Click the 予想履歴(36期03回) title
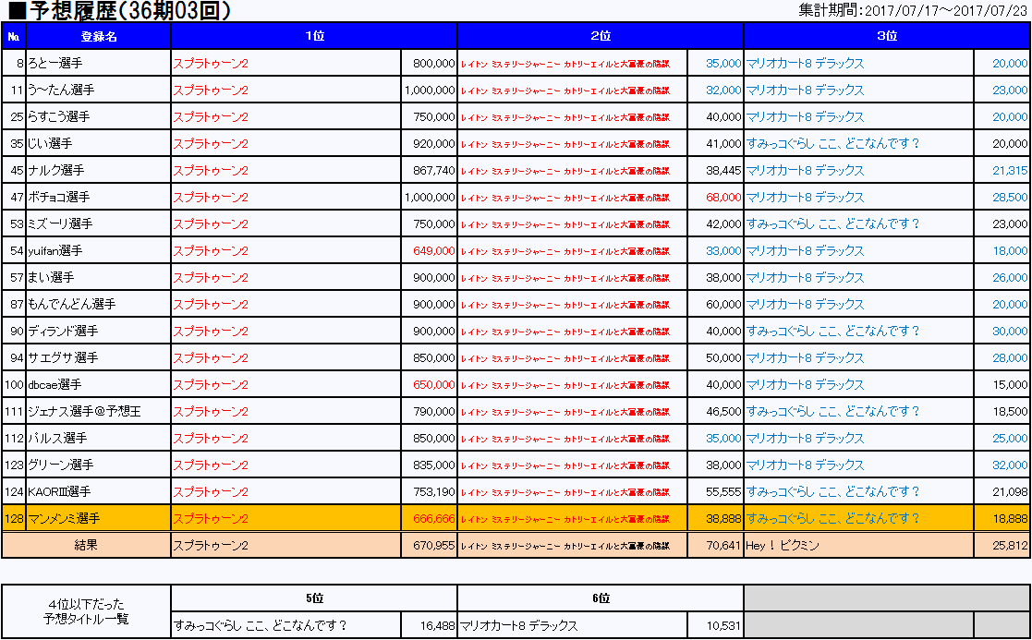Viewport: 1032px width, 640px height. (x=120, y=10)
